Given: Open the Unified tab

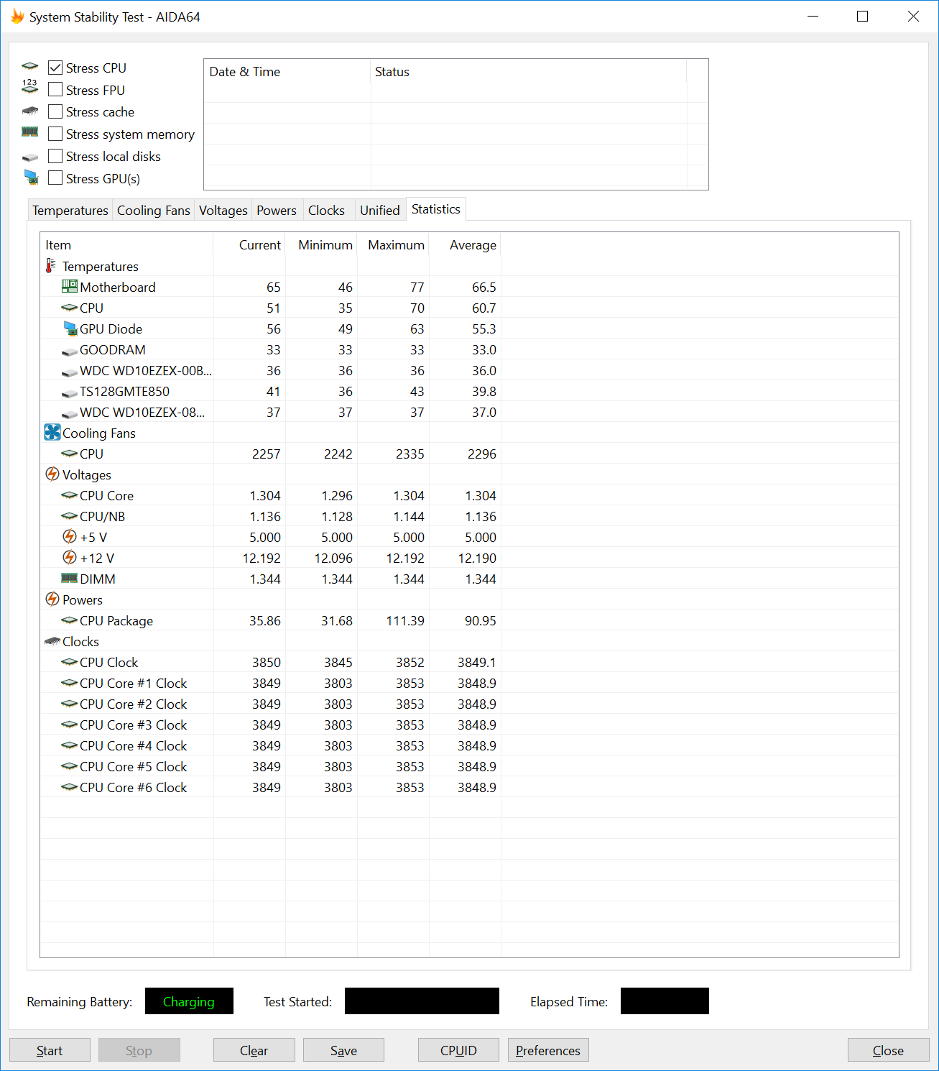Looking at the screenshot, I should (379, 210).
